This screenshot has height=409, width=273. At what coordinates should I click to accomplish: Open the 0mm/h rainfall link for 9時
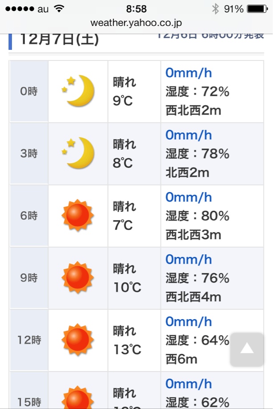pos(189,260)
